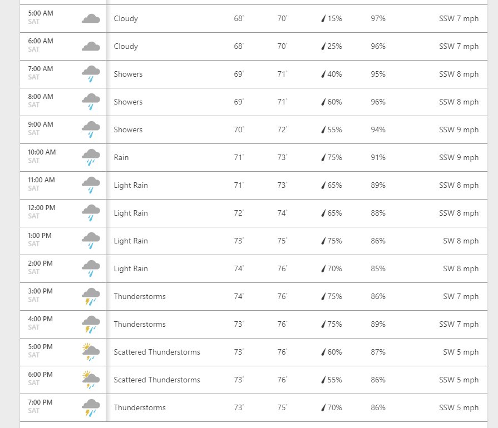498x428 pixels.
Task: Click the thunderstorm icon for 3:00 PM
Action: pyautogui.click(x=91, y=296)
